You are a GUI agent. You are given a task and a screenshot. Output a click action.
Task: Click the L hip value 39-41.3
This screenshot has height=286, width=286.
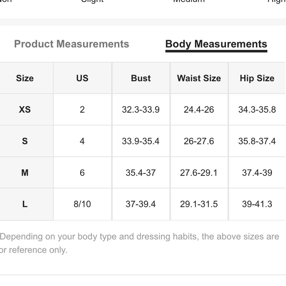pyautogui.click(x=257, y=204)
